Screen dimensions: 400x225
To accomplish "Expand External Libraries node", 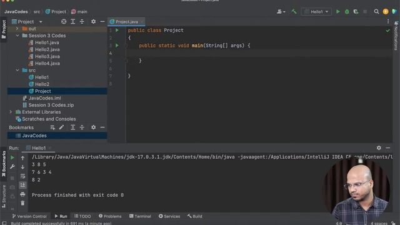I will 11,112.
